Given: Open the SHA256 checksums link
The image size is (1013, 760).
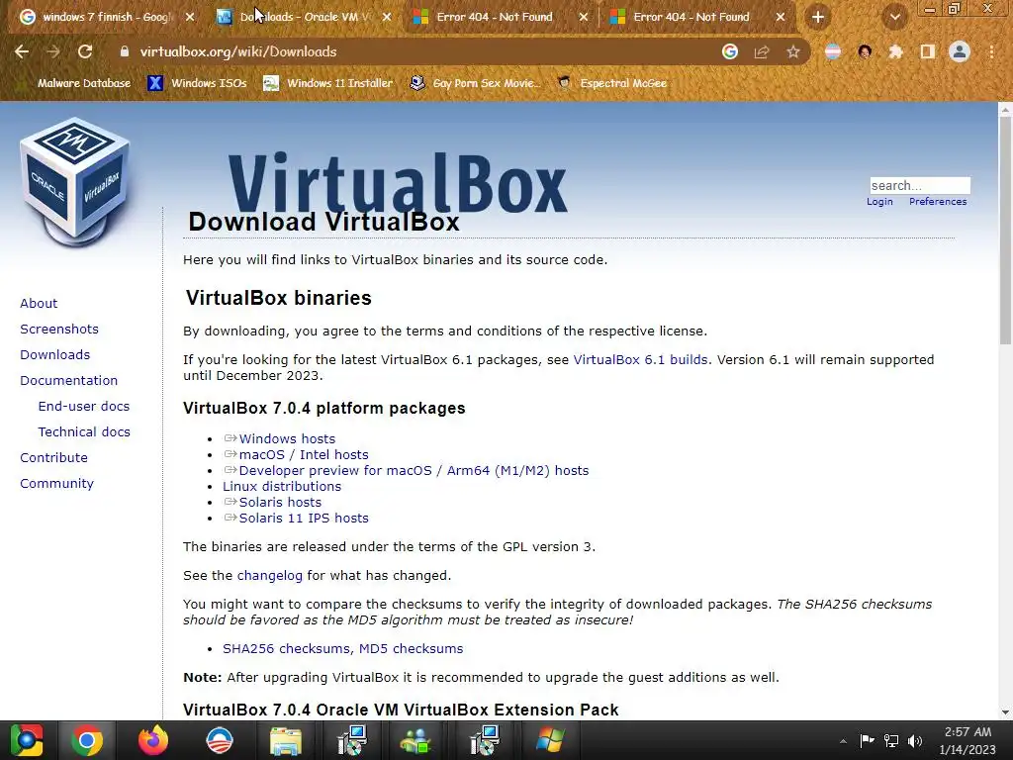Looking at the screenshot, I should click(287, 649).
